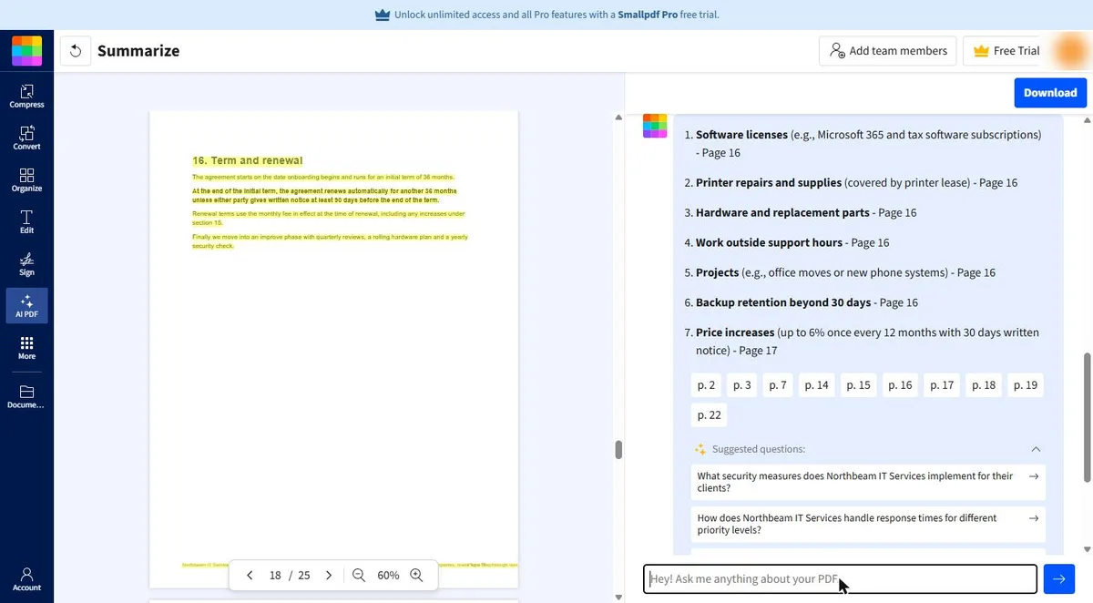The image size is (1093, 603).
Task: Click the PDF viewer scrollbar thumb
Action: point(618,449)
